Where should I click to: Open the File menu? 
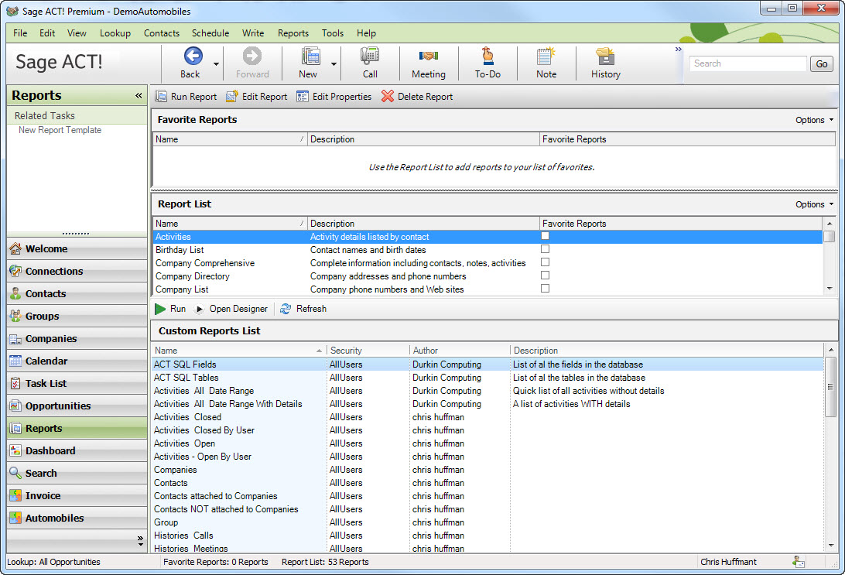coord(20,33)
